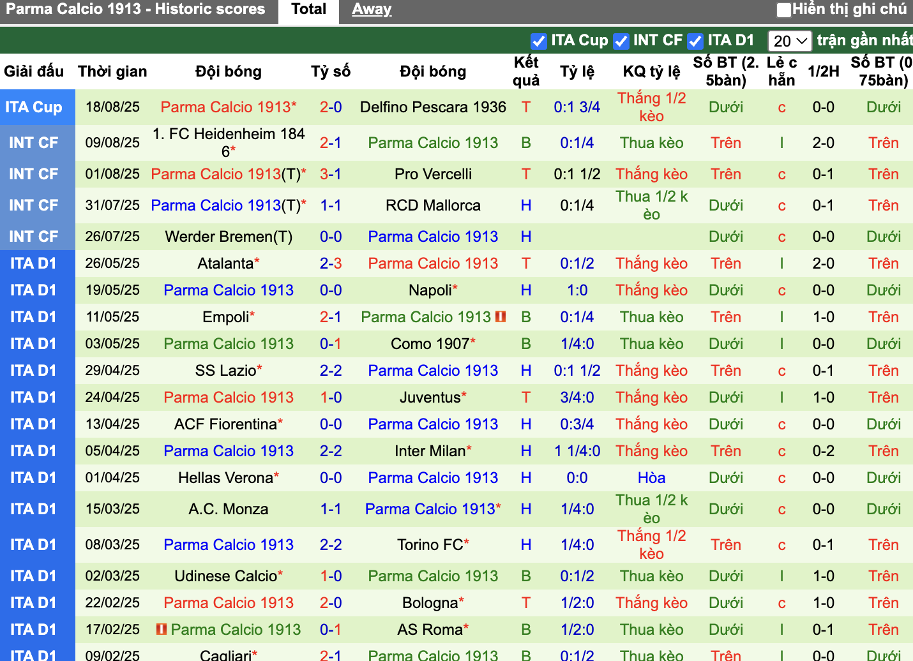This screenshot has width=913, height=661.
Task: Click the Napoli team name
Action: point(430,290)
